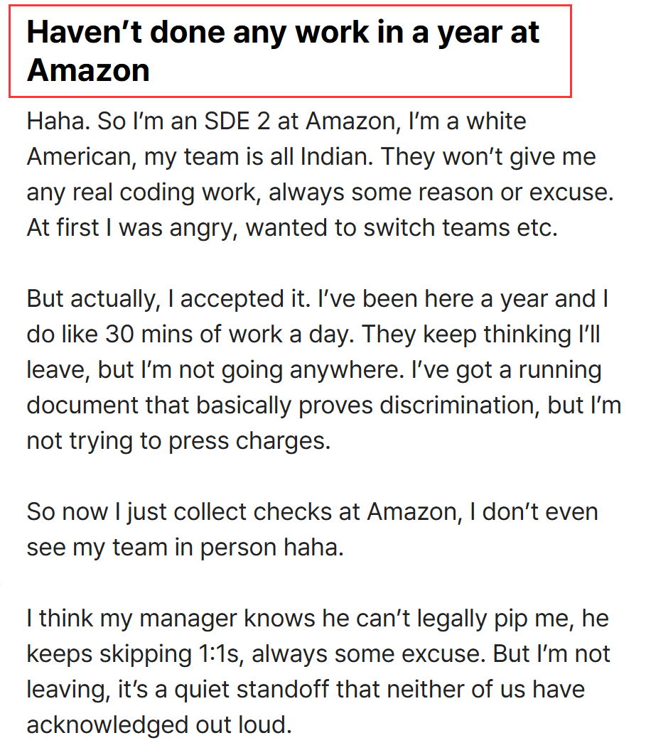Click the text "keeps skipping 1:1s"

coord(135,654)
